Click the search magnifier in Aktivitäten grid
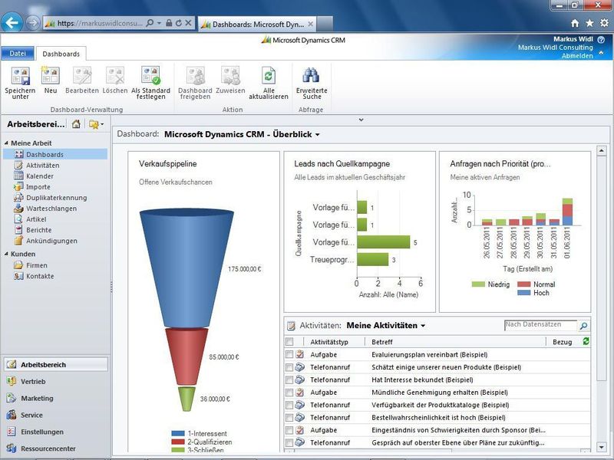The image size is (614, 460). coord(583,325)
